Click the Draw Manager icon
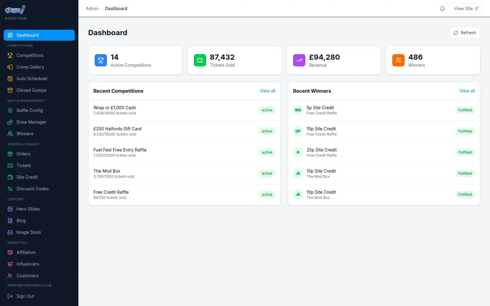490x306 pixels. coord(10,122)
